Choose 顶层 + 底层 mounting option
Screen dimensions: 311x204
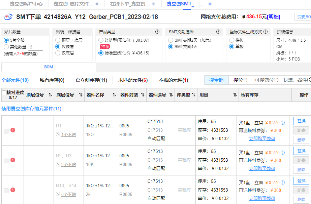[58, 40]
